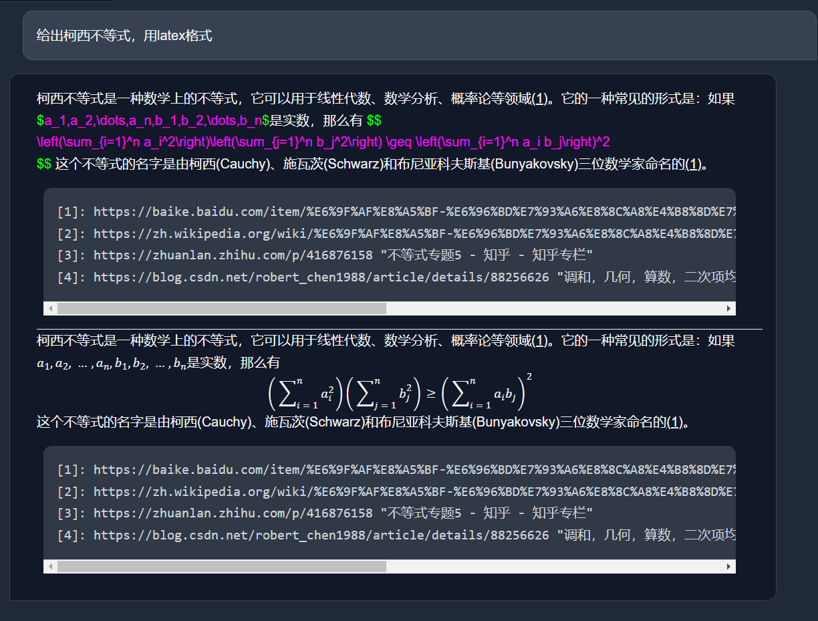Click the user prompt about 柯西不等式 latex
Viewport: 818px width, 621px height.
coord(124,35)
